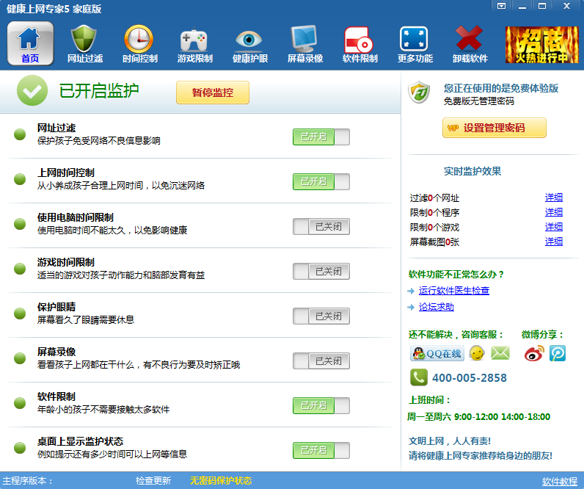Toggle 桌面上显示监护状态 switch
Image resolution: width=584 pixels, height=489 pixels.
tap(321, 450)
